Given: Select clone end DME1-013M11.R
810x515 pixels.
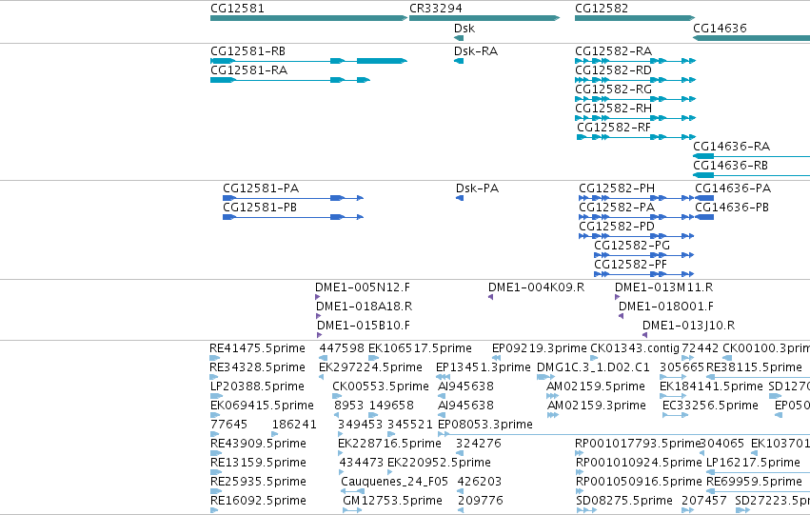Looking at the screenshot, I should [x=663, y=287].
